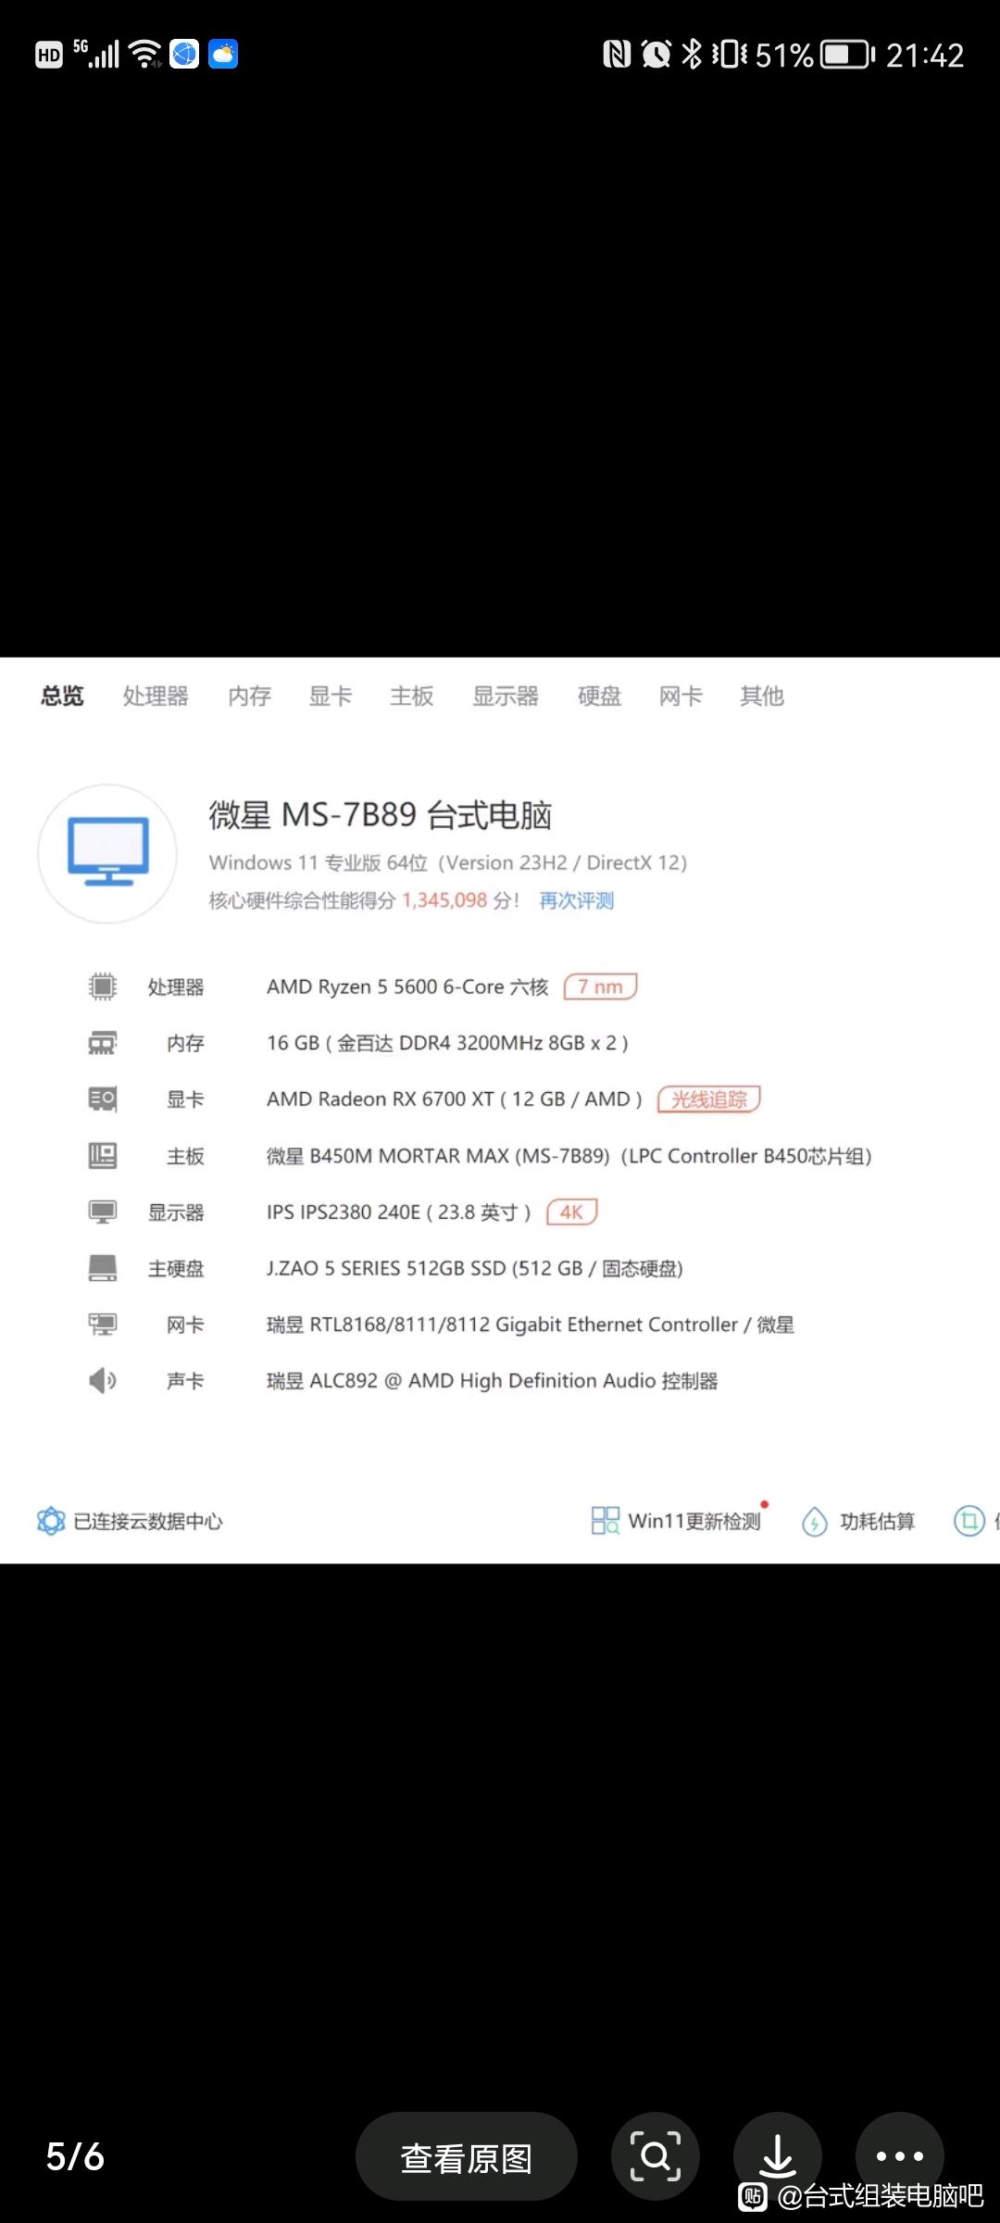
Task: Open Win11更新检测
Action: coord(676,1521)
